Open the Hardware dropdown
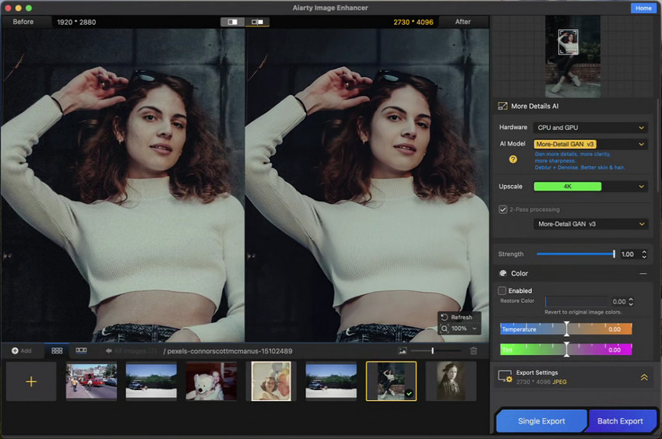 pos(590,128)
